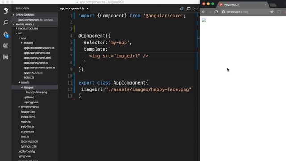
Task: Open the Search view in the activity bar
Action: (6, 22)
